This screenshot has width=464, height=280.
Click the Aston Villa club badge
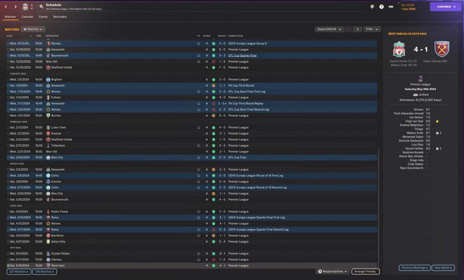(48, 242)
